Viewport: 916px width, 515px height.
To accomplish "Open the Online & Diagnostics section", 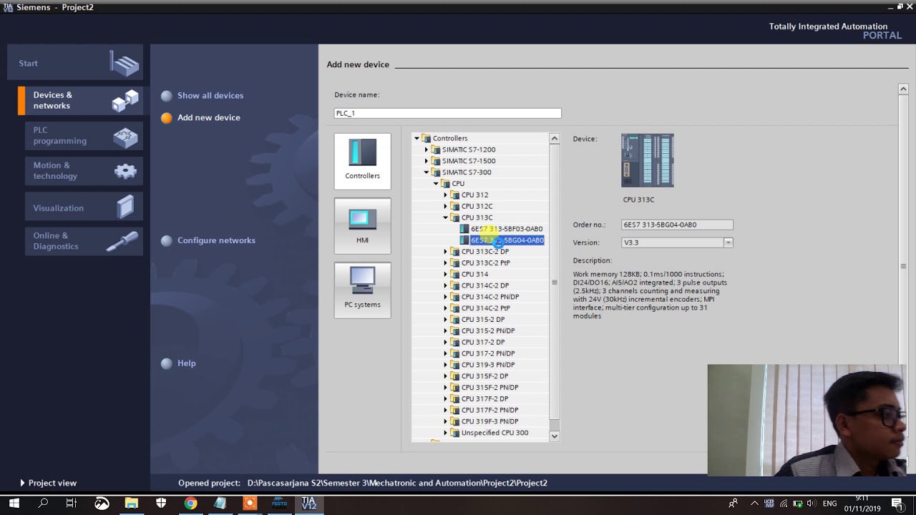I will (x=84, y=241).
